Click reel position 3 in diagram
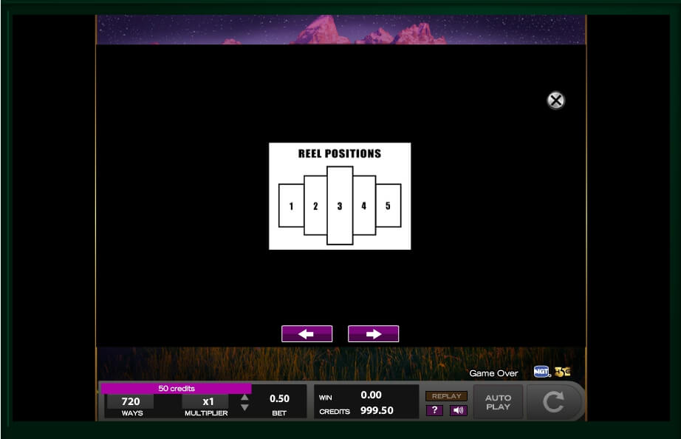 (x=340, y=205)
